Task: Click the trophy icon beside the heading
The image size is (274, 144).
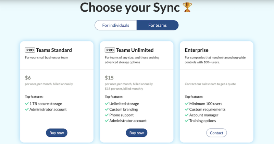Action: point(187,7)
